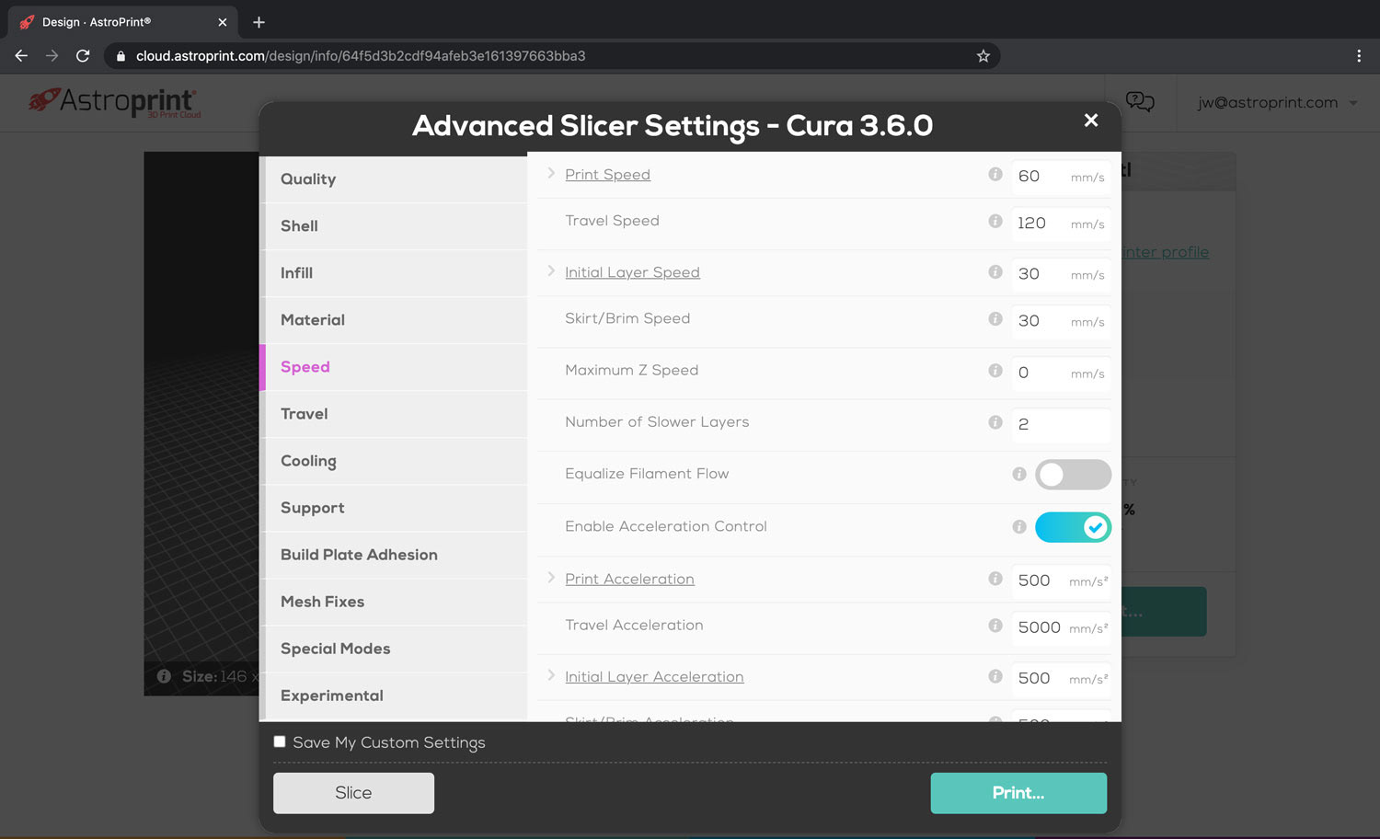This screenshot has height=839, width=1380.
Task: Expand Initial Layer Acceleration chevron
Action: click(550, 675)
